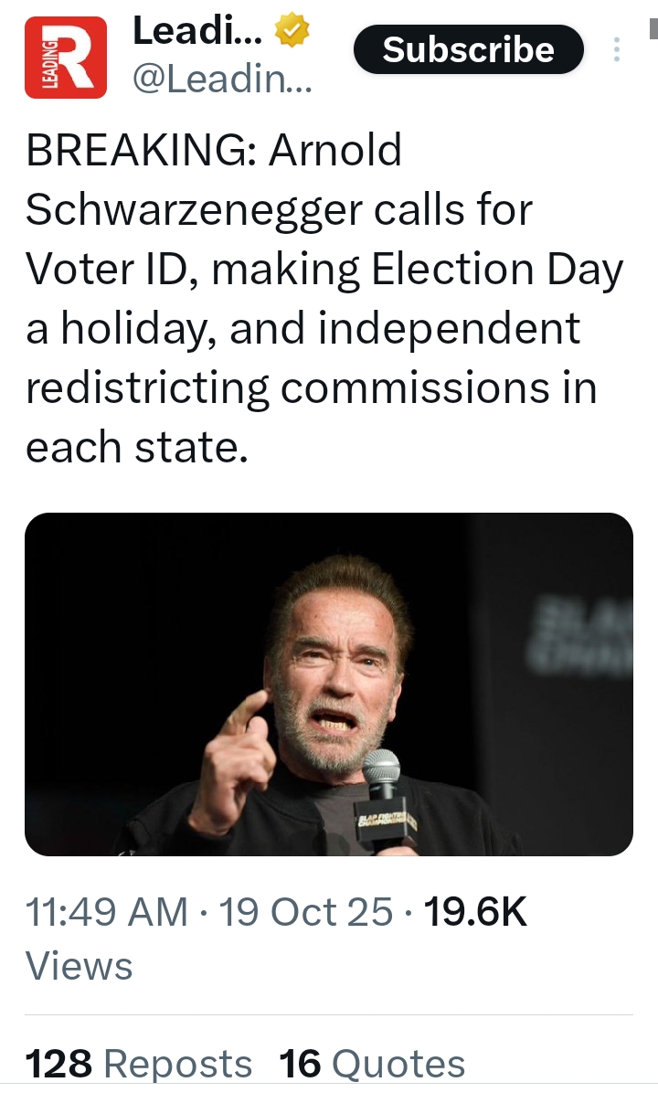Click the gray scrollbar thumb at the top right
The image size is (658, 1114).
[x=653, y=29]
